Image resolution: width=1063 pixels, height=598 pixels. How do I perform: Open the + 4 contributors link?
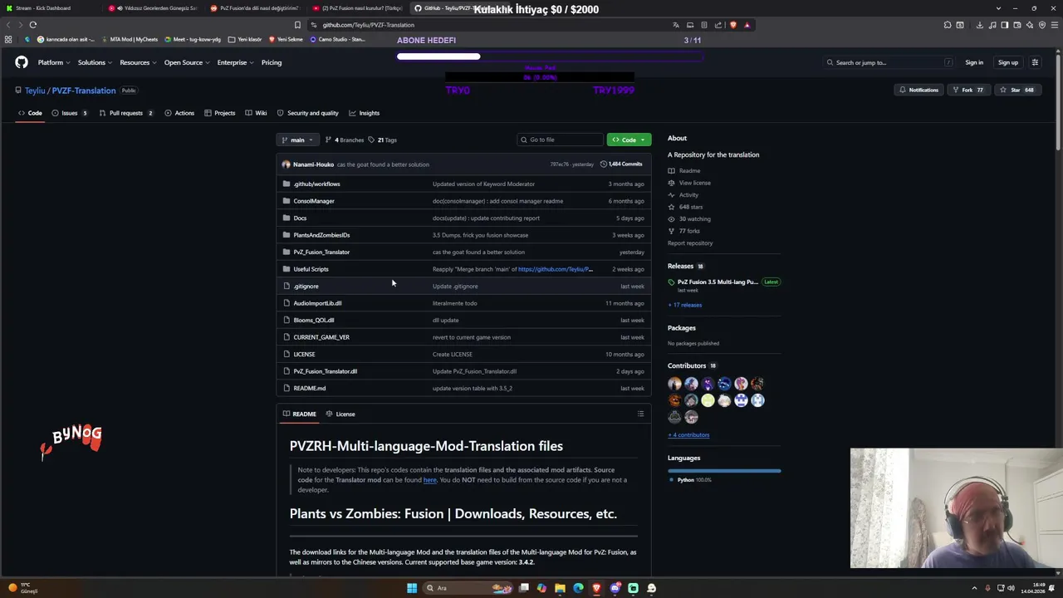coord(688,435)
